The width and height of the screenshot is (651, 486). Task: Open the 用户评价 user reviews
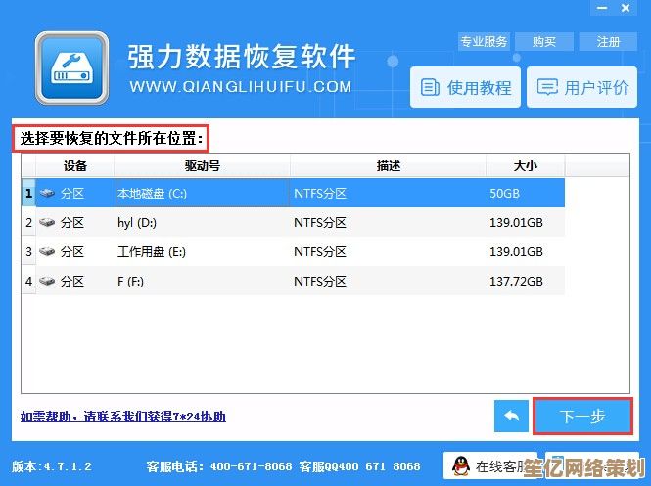[583, 88]
